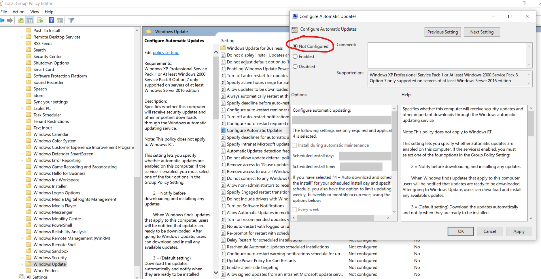Click the policy icon for Enable client-side targeting
The image size is (541, 279).
223,267
